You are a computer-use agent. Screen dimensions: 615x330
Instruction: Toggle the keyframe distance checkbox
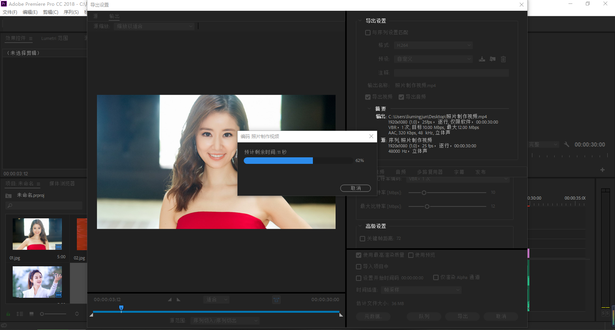tap(362, 239)
